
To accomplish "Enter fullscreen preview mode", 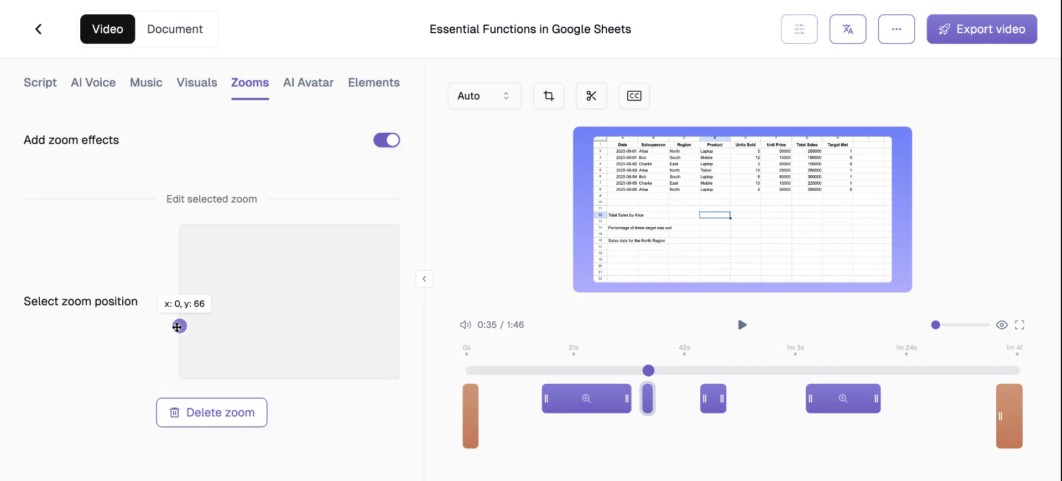I will pos(1020,325).
